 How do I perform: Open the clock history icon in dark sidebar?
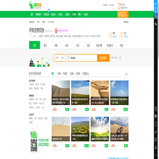pos(156,124)
